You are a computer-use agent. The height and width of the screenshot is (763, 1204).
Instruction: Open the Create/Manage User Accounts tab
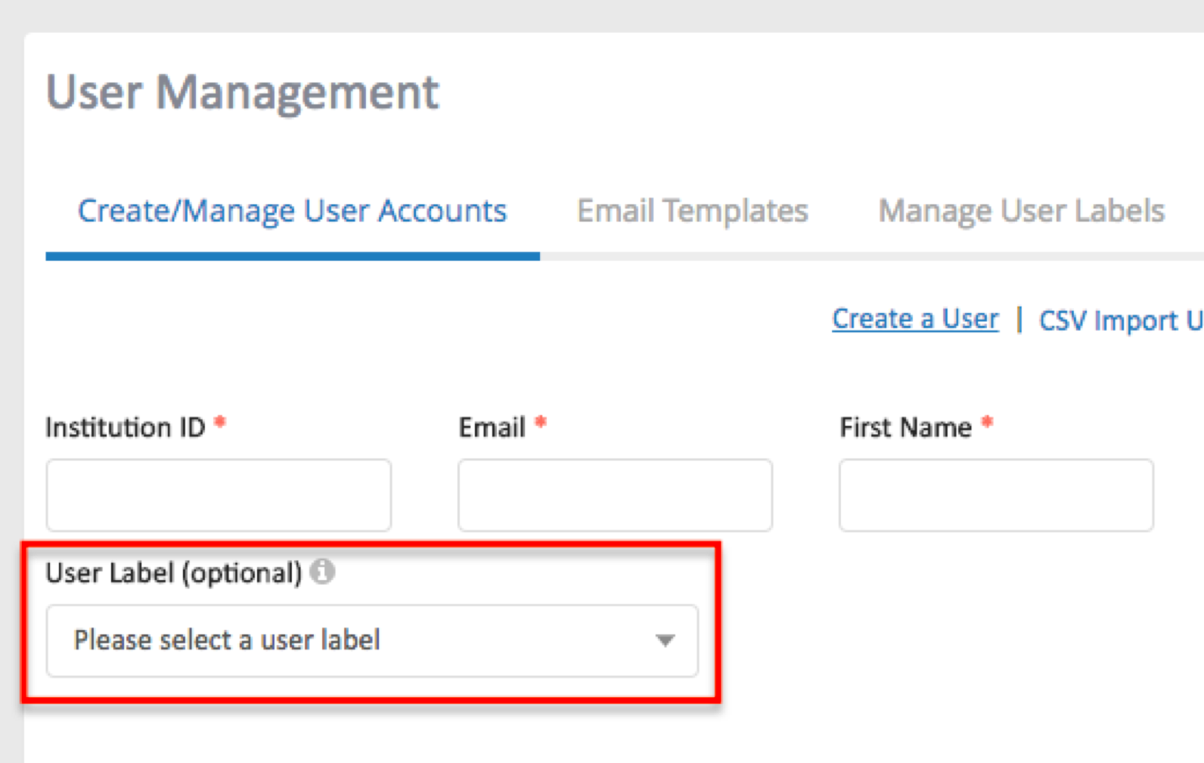click(x=292, y=211)
